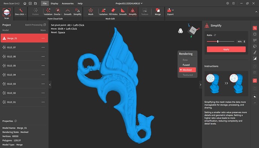Click the home icon in title bar
Screen dimensions: 259x148
(x=25, y=3)
